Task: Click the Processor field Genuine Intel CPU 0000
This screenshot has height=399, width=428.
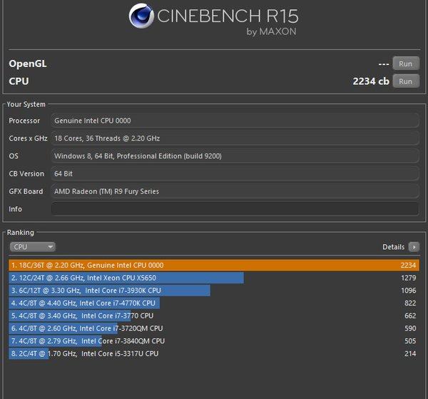Action: (x=235, y=121)
